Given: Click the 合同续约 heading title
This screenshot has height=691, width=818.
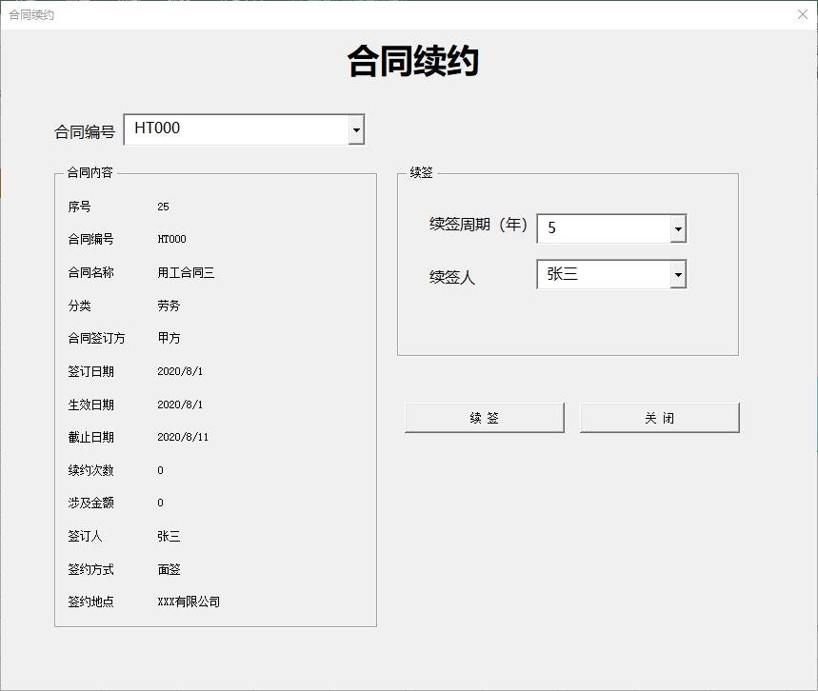Looking at the screenshot, I should pos(412,61).
